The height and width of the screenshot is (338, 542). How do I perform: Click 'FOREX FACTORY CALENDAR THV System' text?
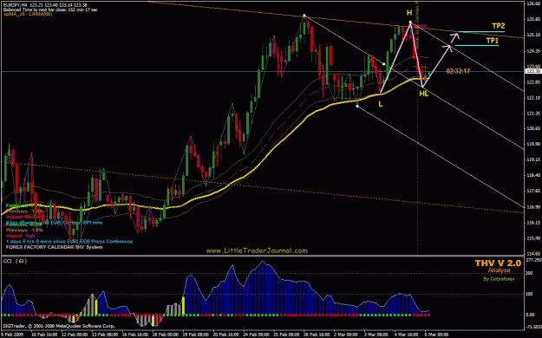pos(55,247)
